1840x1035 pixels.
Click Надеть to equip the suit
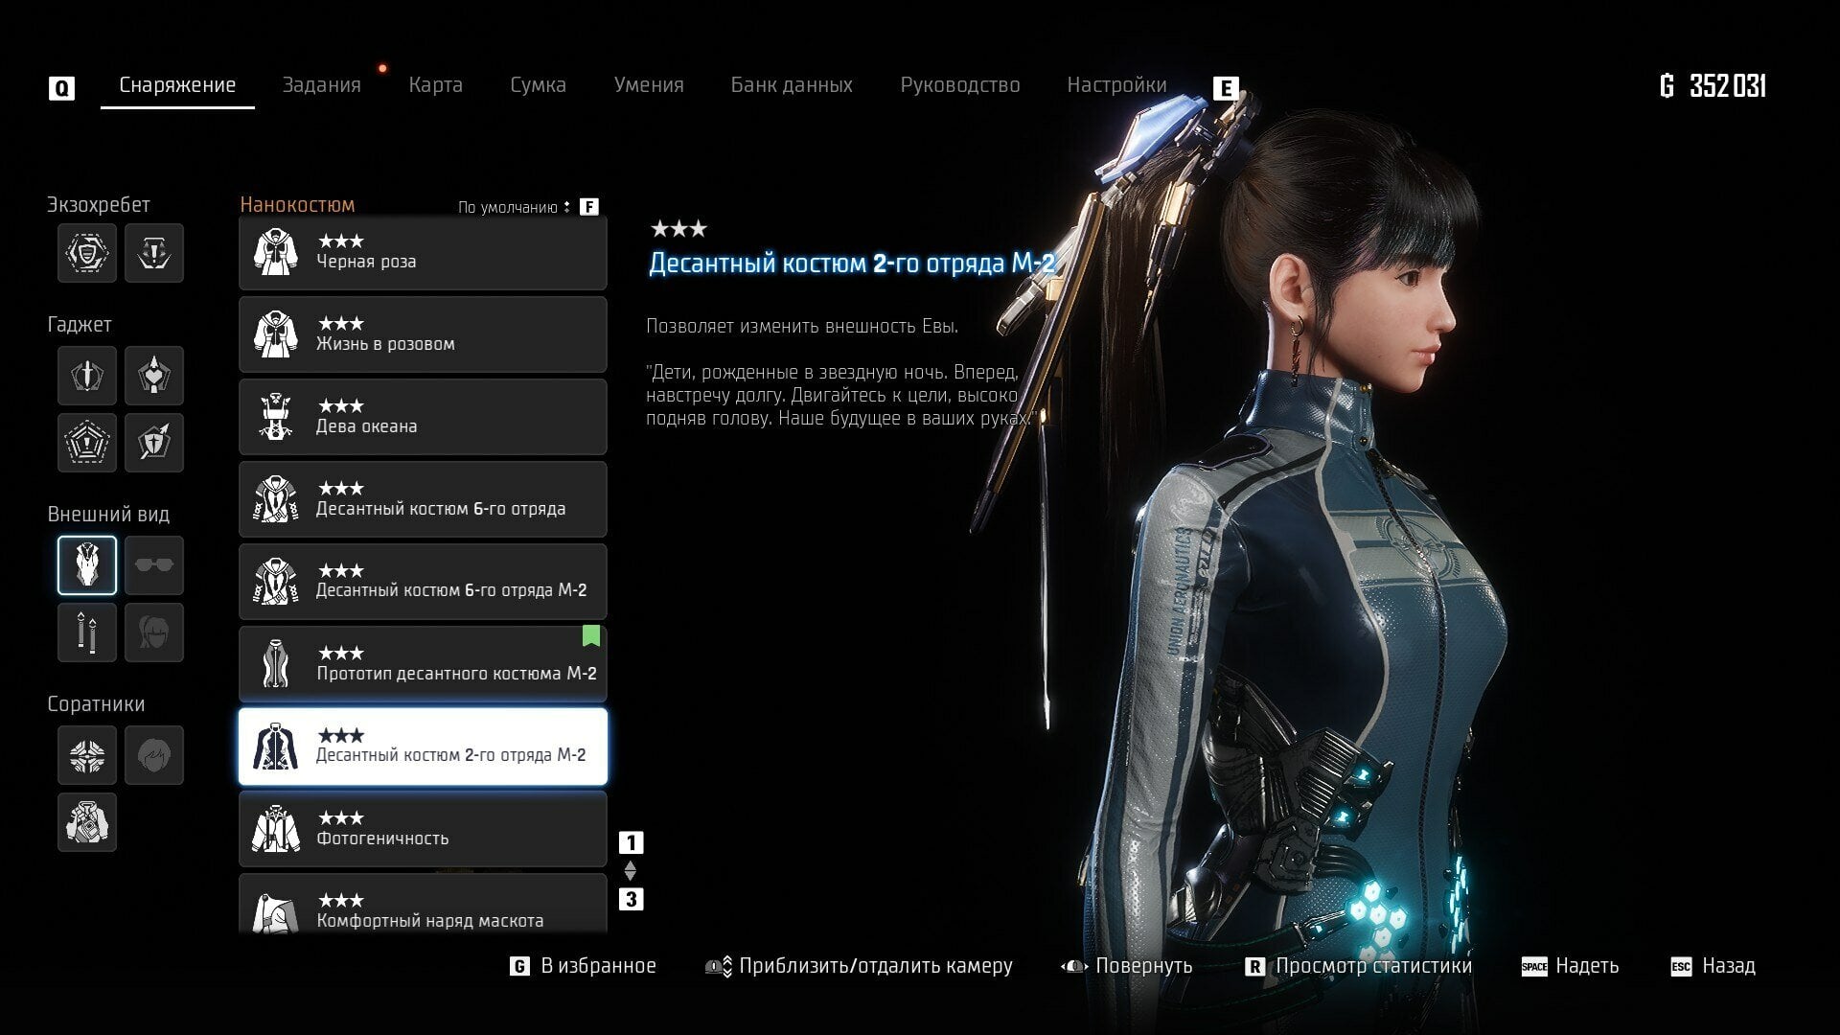click(1588, 966)
